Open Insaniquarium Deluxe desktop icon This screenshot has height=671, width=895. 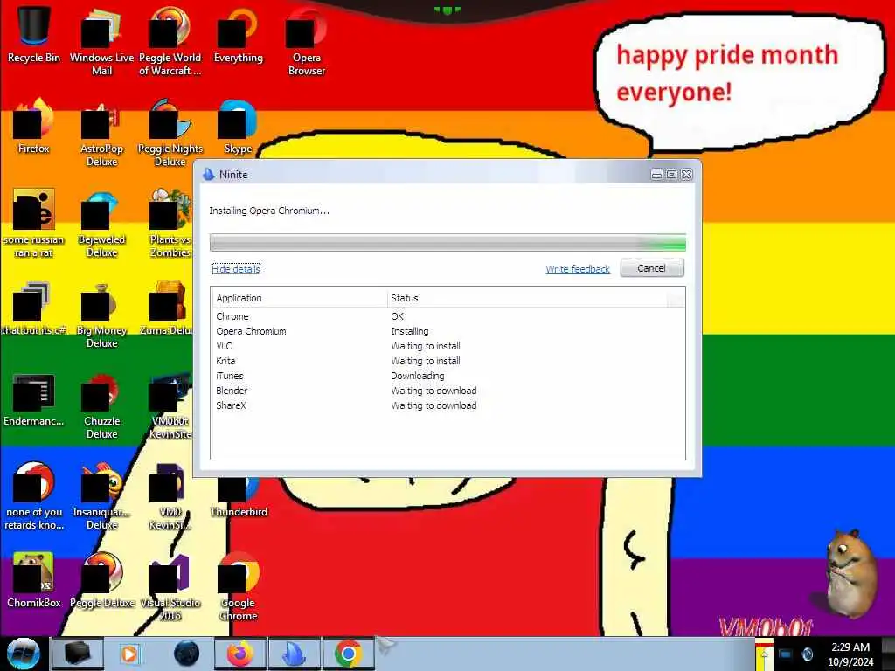(x=101, y=496)
